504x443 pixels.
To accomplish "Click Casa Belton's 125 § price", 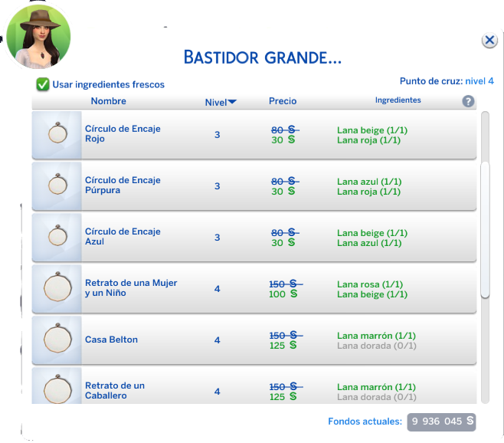I will (x=283, y=346).
